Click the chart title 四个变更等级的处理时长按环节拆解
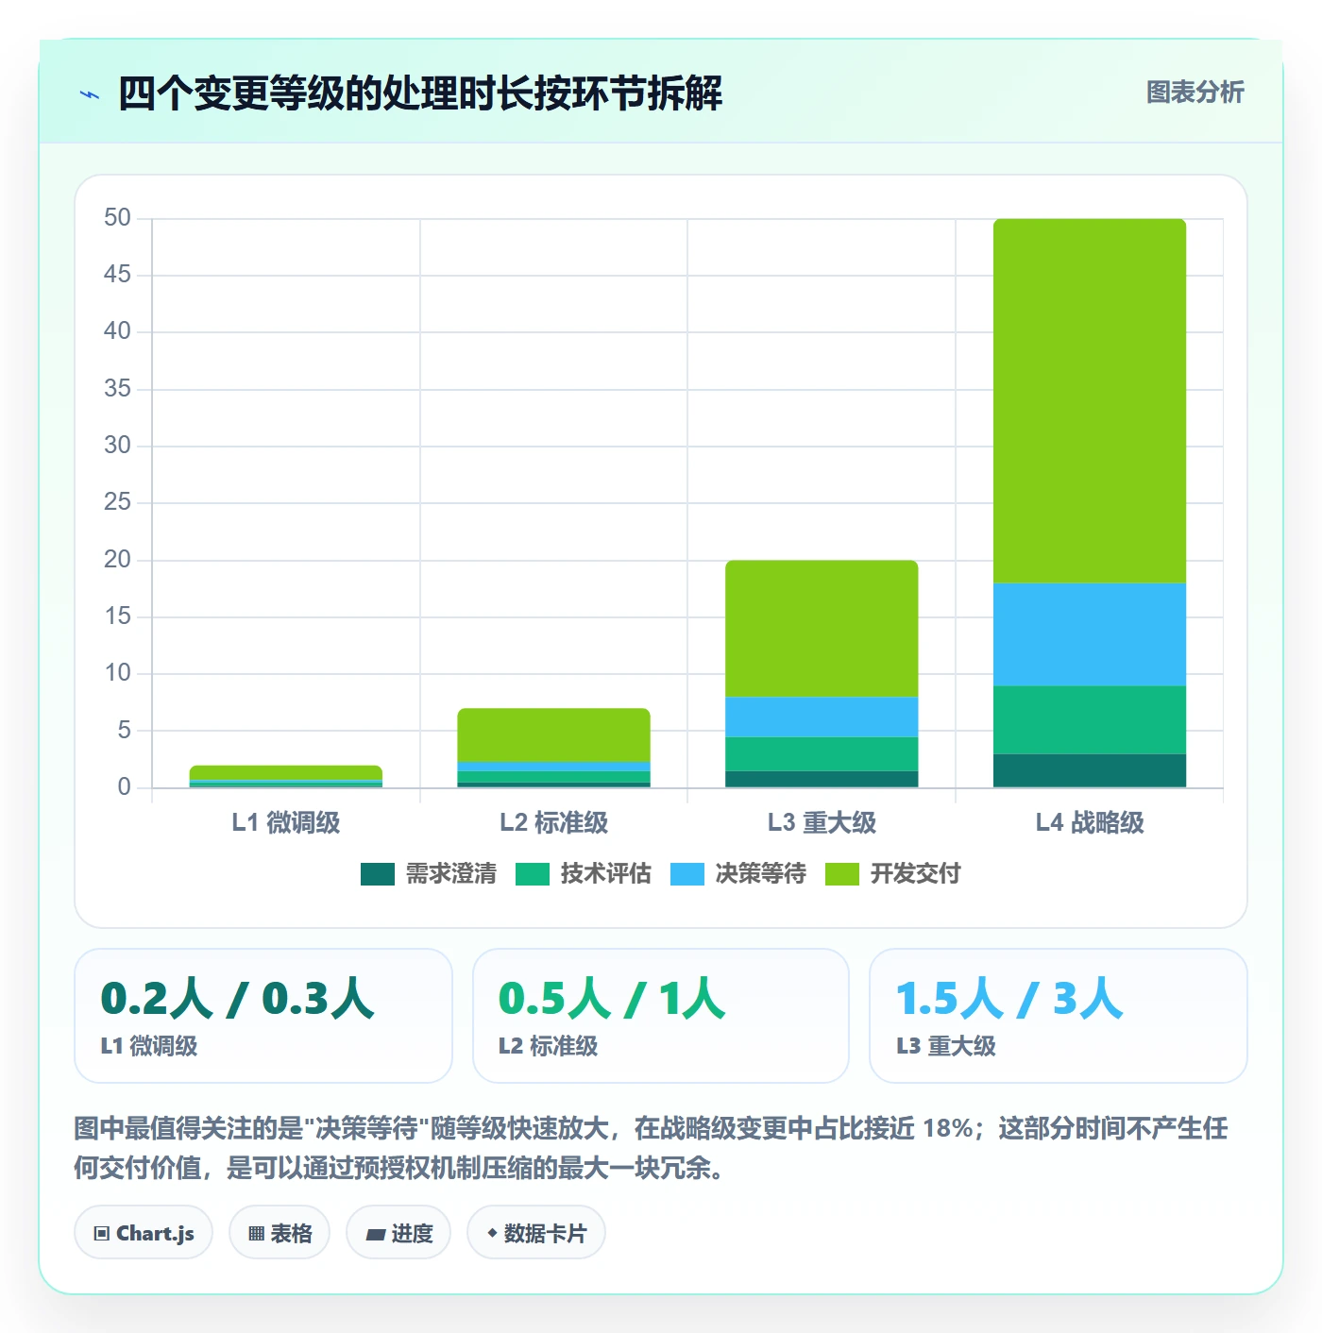Screen dimensions: 1322x1333 pos(420,93)
